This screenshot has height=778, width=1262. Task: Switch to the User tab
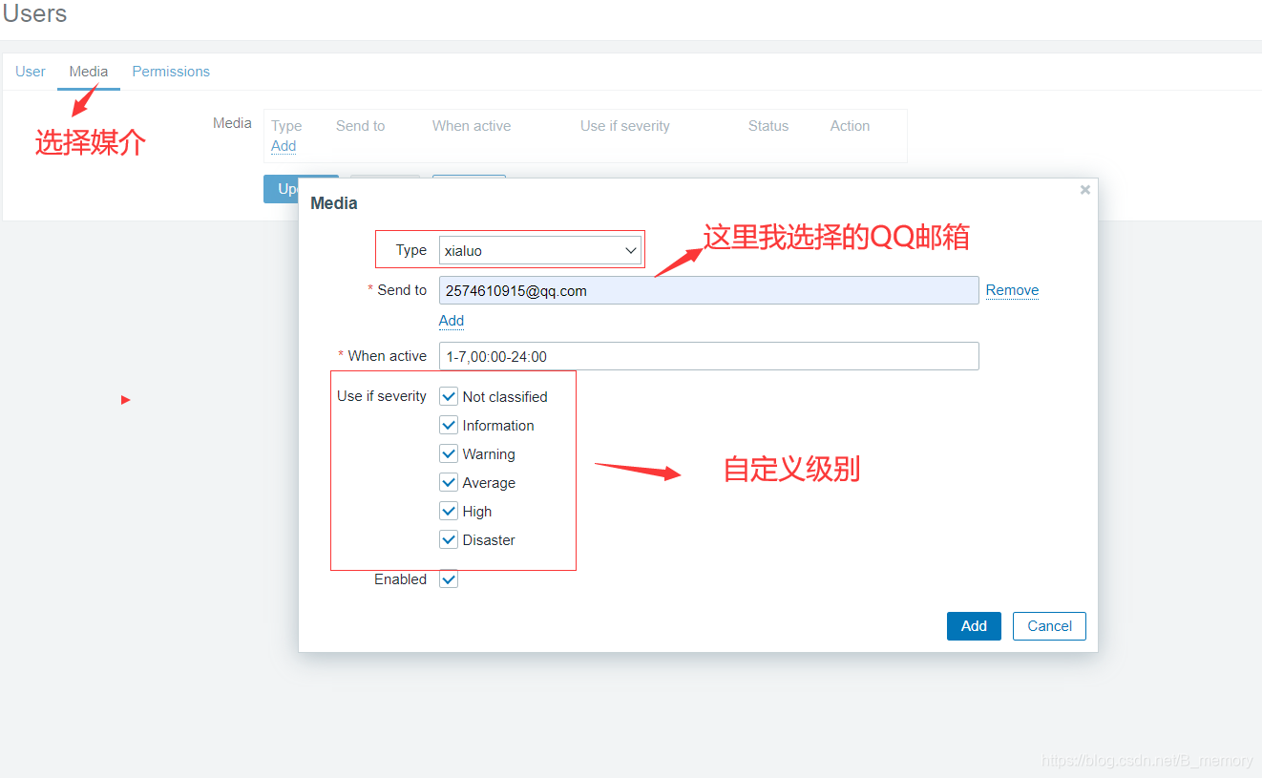pos(31,72)
